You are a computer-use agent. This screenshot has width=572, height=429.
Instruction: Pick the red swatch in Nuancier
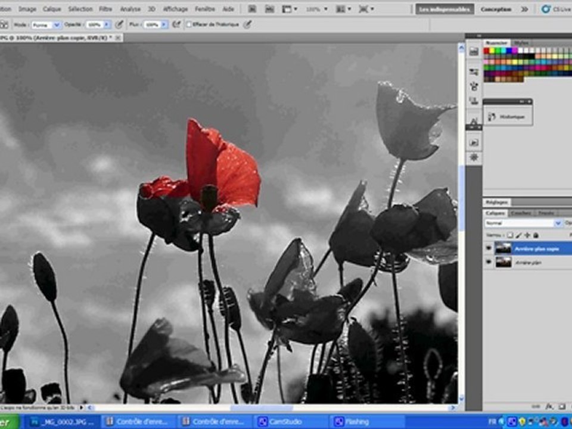pyautogui.click(x=487, y=51)
